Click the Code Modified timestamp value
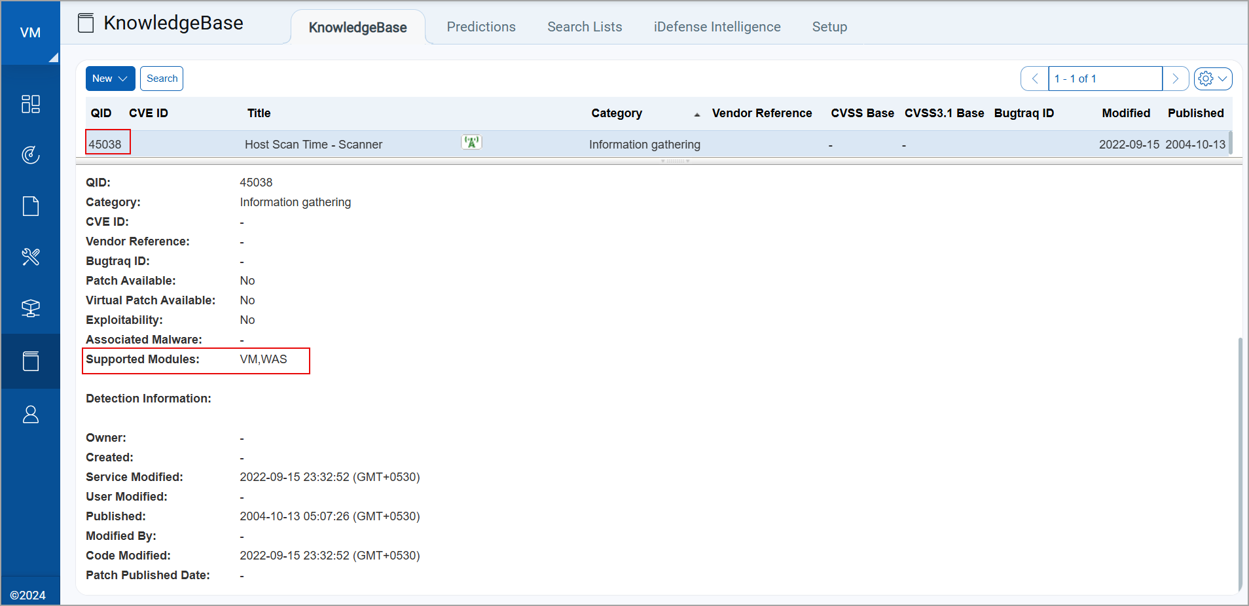The width and height of the screenshot is (1249, 606). coord(330,556)
